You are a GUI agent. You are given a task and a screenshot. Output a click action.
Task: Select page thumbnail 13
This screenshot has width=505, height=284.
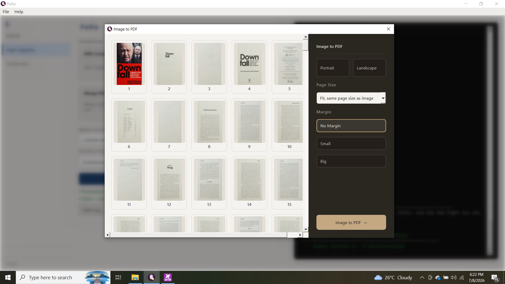tap(209, 183)
